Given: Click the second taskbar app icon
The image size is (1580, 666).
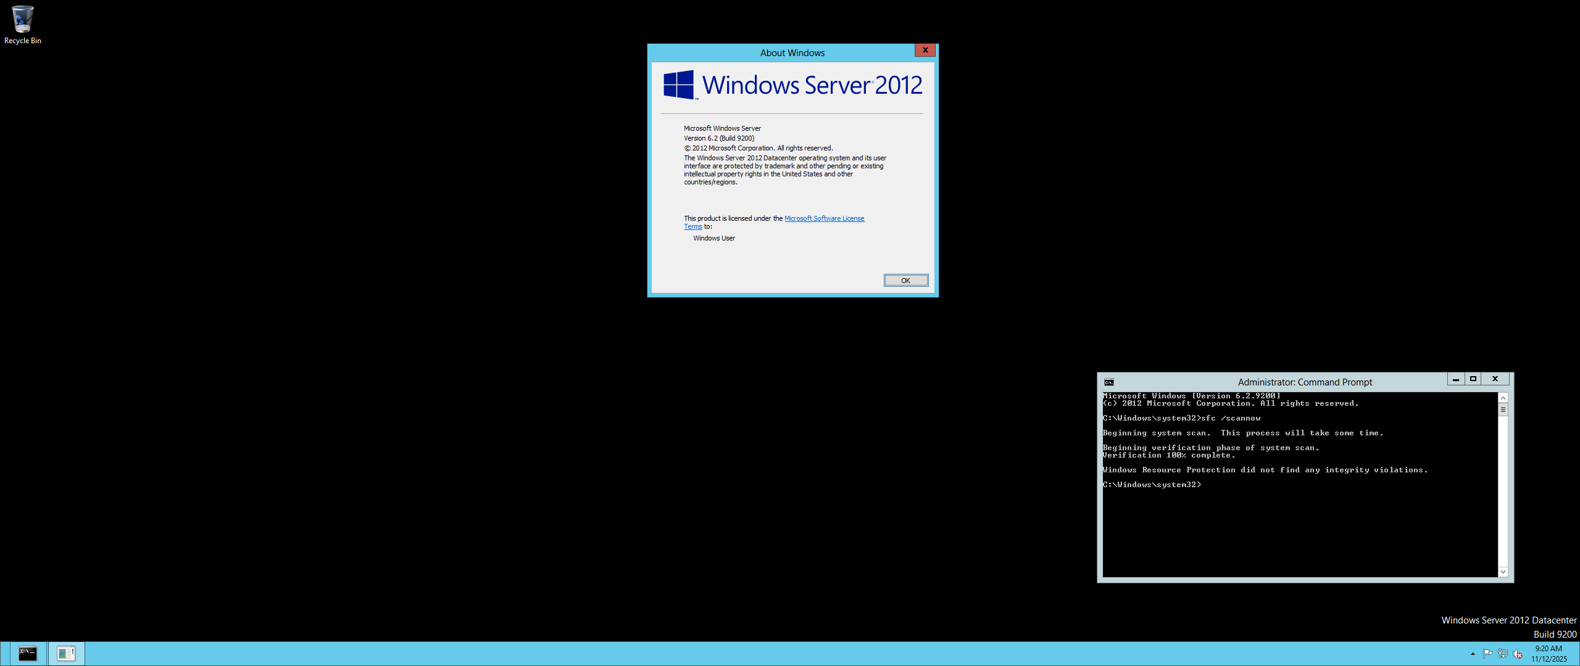Looking at the screenshot, I should [x=66, y=654].
